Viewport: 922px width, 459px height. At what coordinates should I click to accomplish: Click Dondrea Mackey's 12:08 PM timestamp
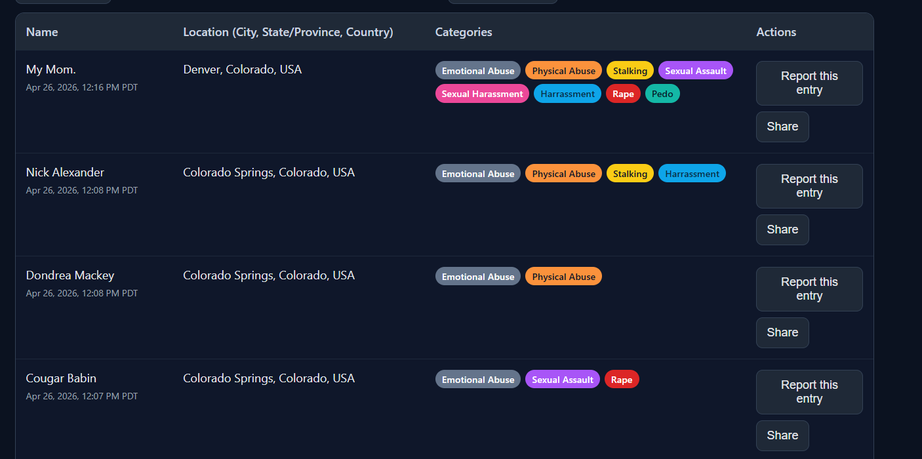click(82, 293)
